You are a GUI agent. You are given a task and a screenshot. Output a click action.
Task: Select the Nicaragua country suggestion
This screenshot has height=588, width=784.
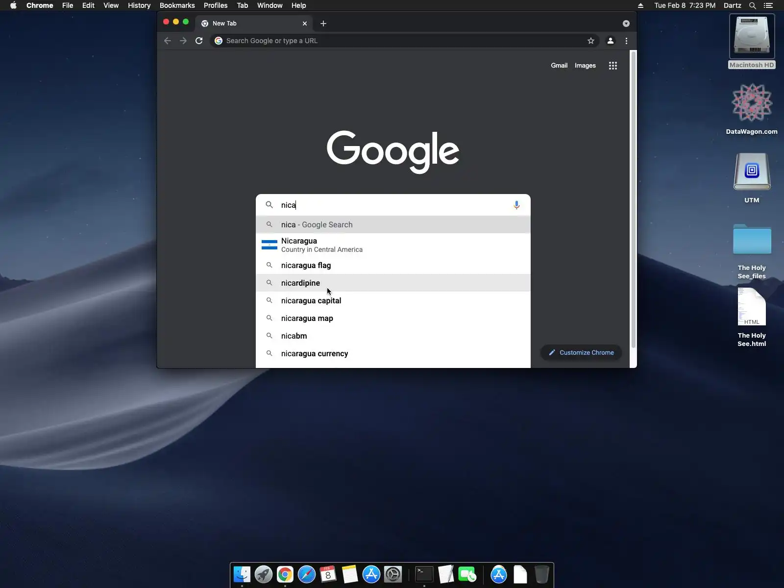pos(393,245)
